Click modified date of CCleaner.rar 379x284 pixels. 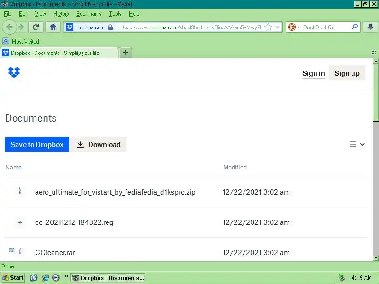(256, 253)
